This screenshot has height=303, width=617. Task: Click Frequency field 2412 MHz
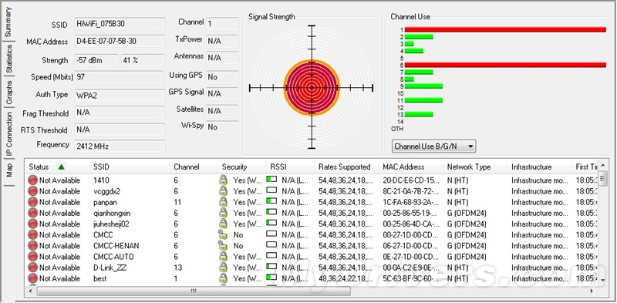[x=120, y=146]
